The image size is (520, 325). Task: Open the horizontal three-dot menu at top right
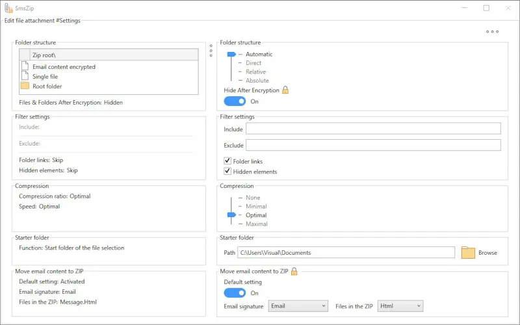tap(492, 31)
